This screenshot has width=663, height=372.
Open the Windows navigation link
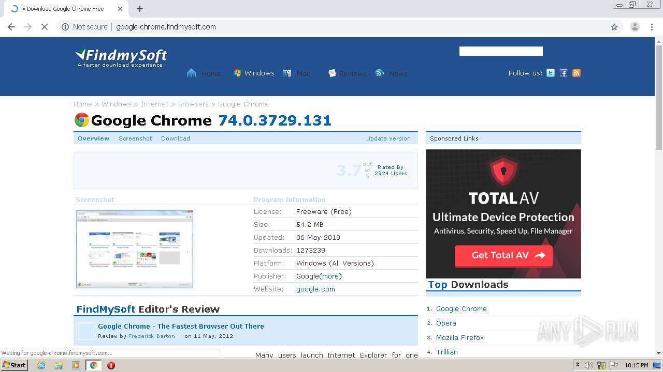(260, 73)
